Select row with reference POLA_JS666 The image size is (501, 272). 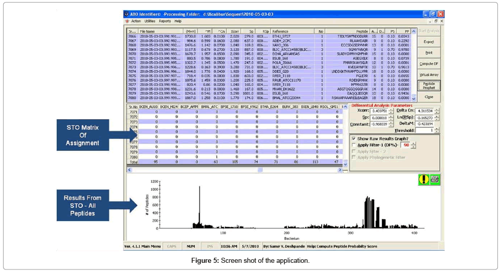[269, 63]
